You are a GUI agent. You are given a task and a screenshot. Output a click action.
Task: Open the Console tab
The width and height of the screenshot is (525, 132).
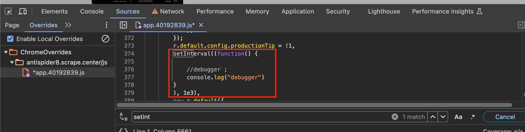click(x=92, y=11)
